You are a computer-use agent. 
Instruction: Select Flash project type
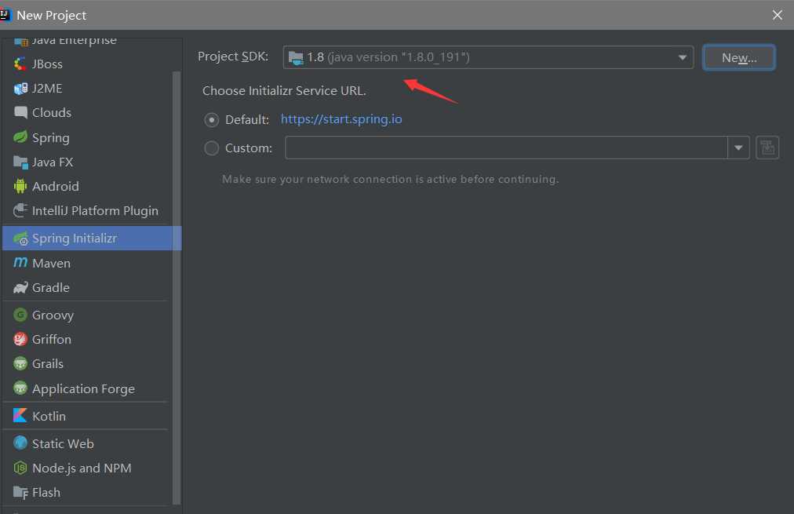click(x=88, y=492)
